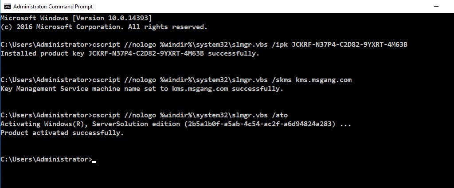
Task: Click the 'Administrator: Command Prompt' title text
Action: [53, 6]
